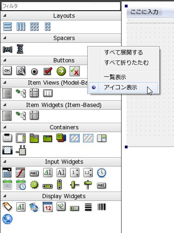Image resolution: width=174 pixels, height=233 pixels.
Task: Select the Push Button (OK) widget
Action: click(7, 71)
